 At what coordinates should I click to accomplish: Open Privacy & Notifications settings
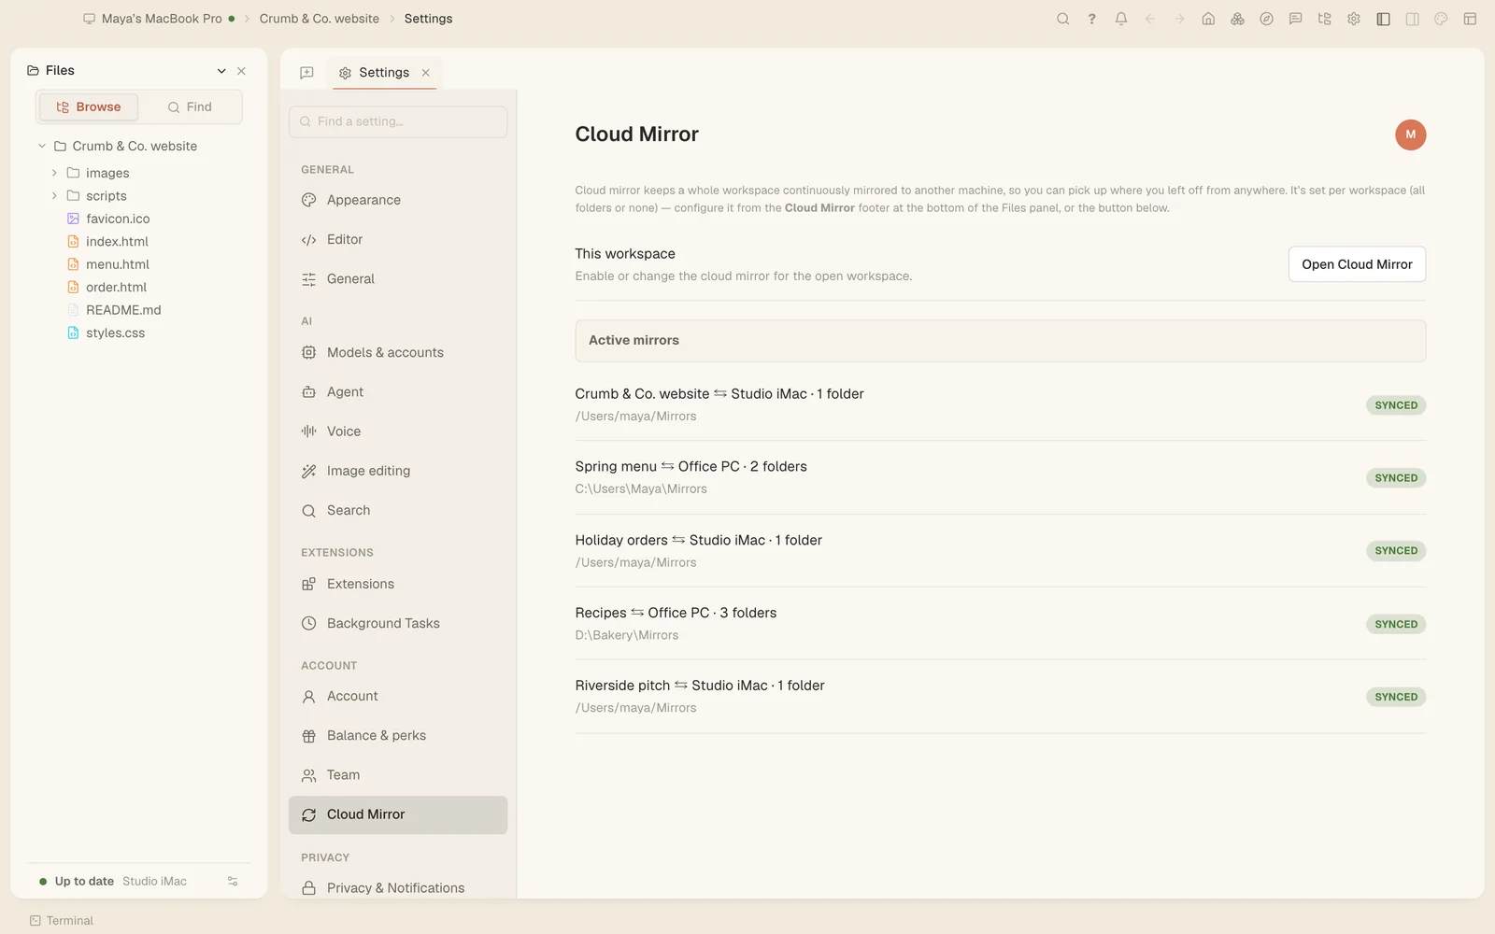pos(398,887)
